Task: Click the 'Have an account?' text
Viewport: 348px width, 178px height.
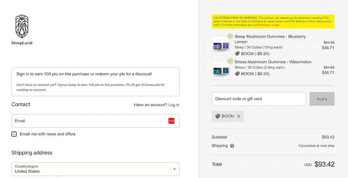Action: pos(150,105)
